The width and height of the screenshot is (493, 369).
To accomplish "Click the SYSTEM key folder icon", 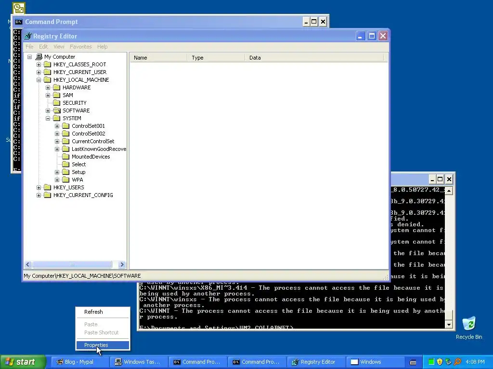I will click(x=57, y=118).
